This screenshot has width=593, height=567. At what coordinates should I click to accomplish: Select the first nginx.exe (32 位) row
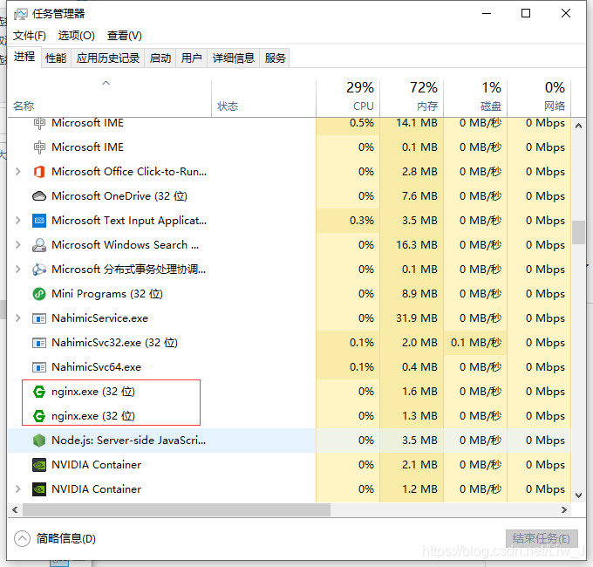pyautogui.click(x=290, y=392)
